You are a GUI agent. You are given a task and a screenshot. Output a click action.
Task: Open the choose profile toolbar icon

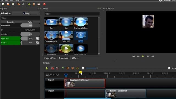34,4
